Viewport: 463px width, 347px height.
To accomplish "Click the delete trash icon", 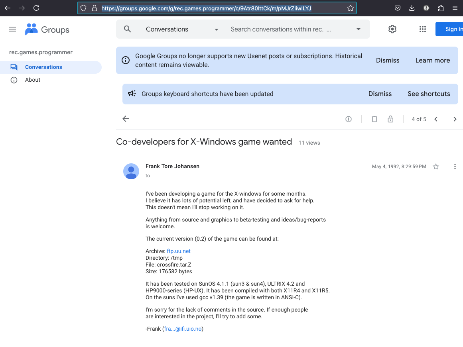I will point(374,119).
